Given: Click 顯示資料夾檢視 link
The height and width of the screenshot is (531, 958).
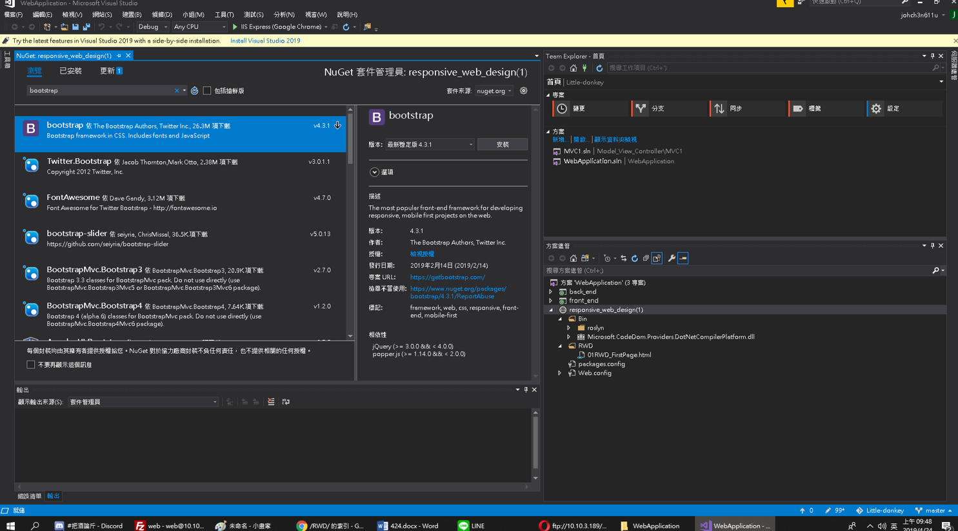Looking at the screenshot, I should click(615, 139).
